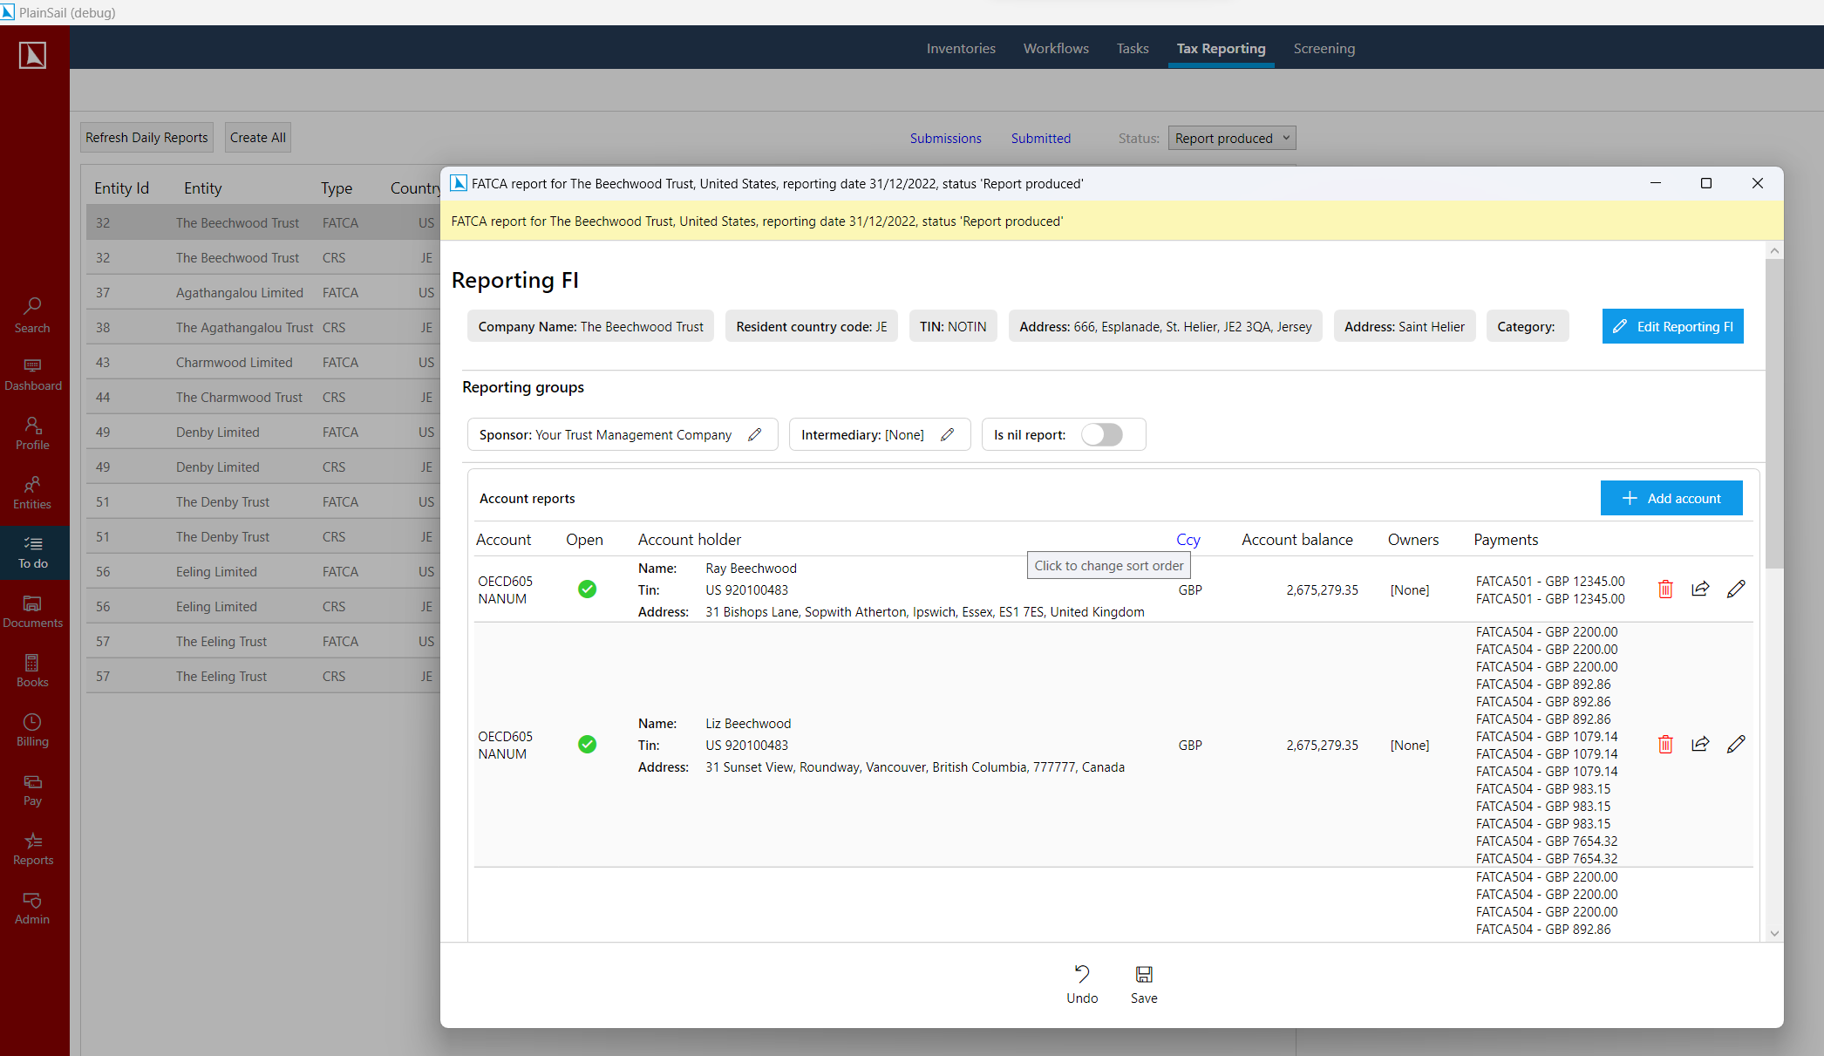The image size is (1824, 1056).
Task: Select row 43 Charmwood Limited
Action: pos(262,363)
